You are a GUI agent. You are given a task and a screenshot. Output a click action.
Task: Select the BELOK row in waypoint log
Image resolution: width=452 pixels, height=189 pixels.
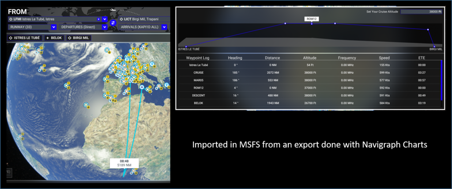[x=309, y=103]
